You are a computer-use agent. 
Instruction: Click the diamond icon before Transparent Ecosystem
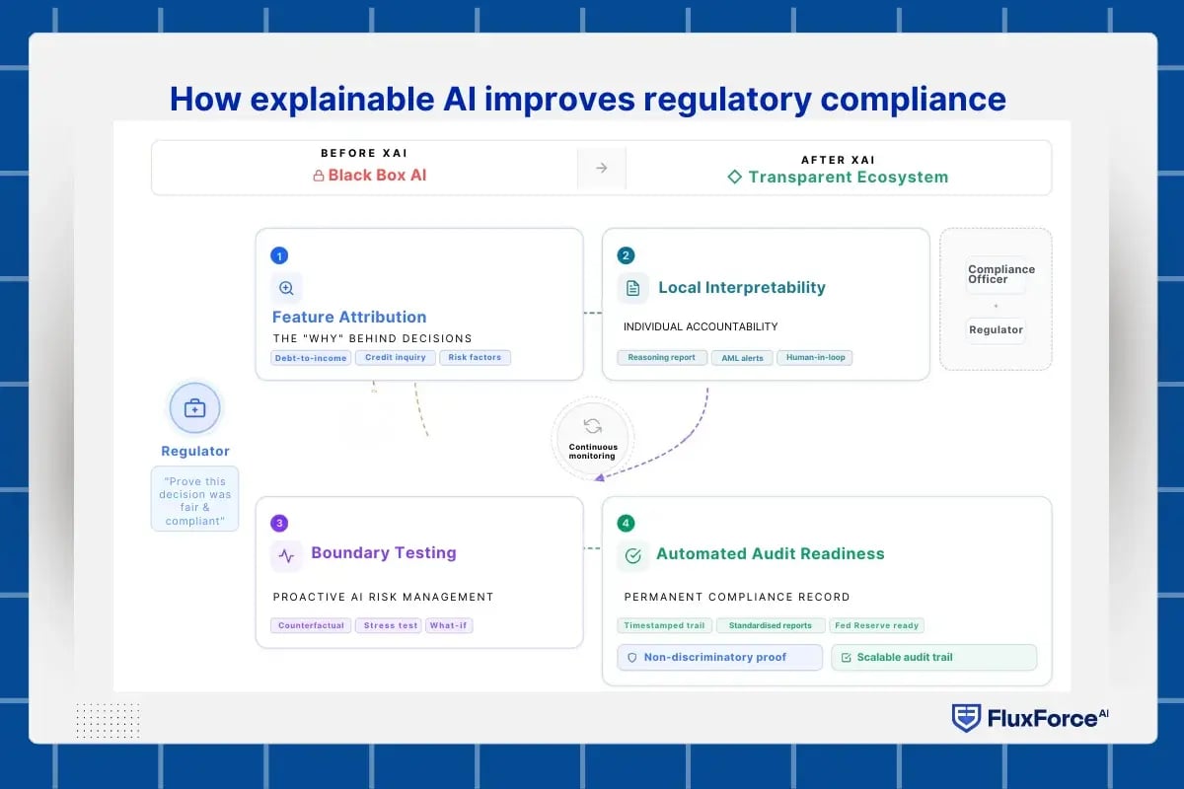pyautogui.click(x=734, y=177)
